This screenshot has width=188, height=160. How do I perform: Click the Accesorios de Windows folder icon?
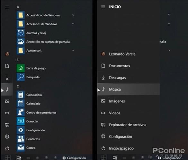tap(21, 24)
